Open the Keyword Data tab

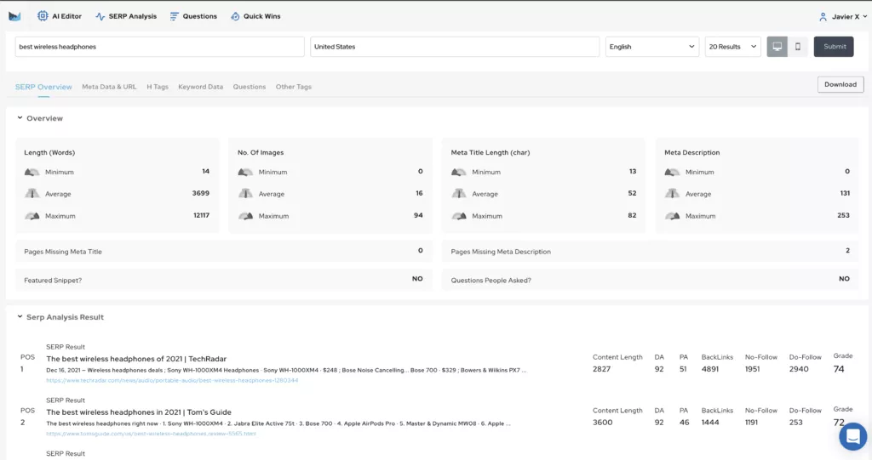200,87
